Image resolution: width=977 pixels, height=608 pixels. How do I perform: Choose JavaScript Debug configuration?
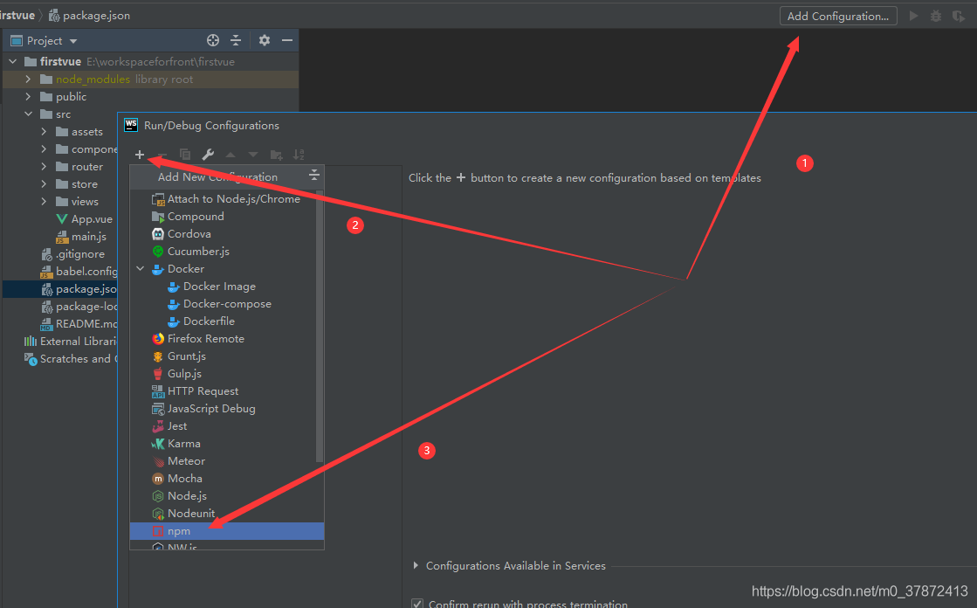click(x=227, y=409)
